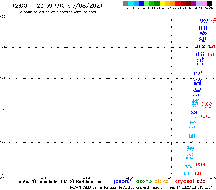Image resolution: width=216 pixels, height=190 pixels.
Task: Select the longitude label '-159'
Action: (87, 178)
